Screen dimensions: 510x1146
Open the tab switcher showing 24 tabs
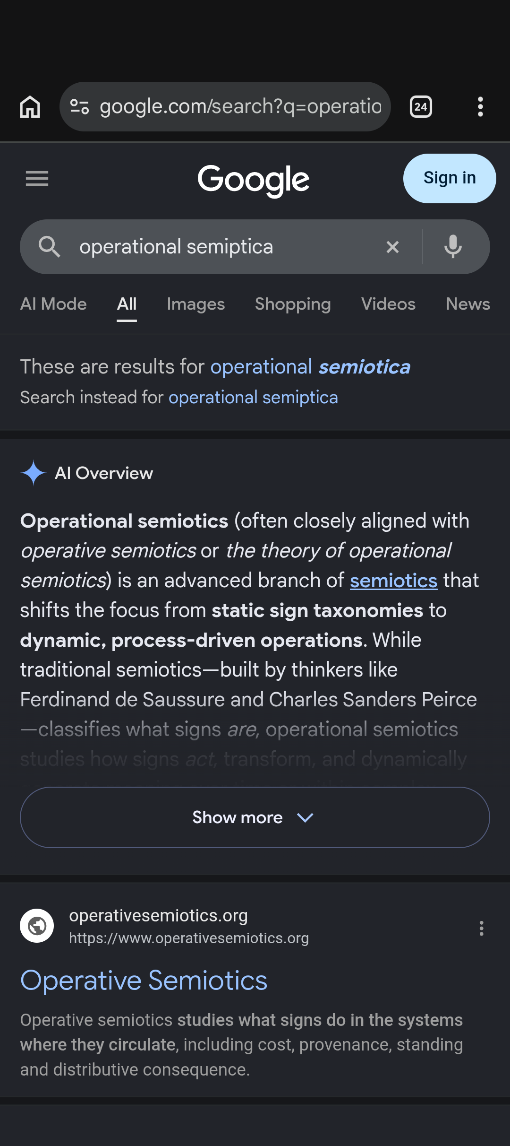pyautogui.click(x=421, y=107)
